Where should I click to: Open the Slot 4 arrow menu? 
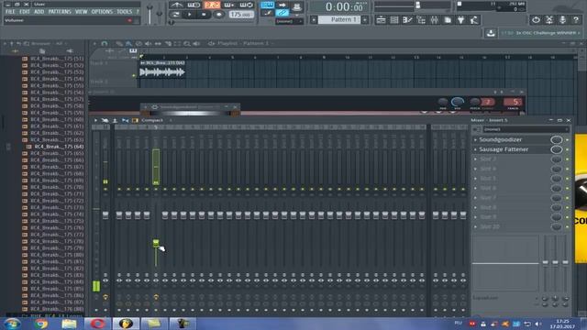pyautogui.click(x=475, y=169)
